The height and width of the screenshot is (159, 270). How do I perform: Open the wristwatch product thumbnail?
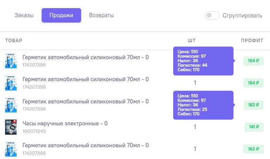(10, 127)
